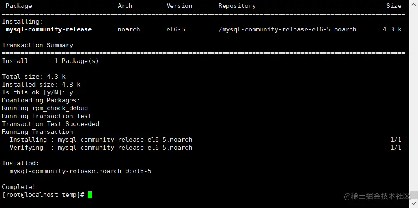Click the "Arch" column header text
418x208 pixels.
tap(125, 6)
